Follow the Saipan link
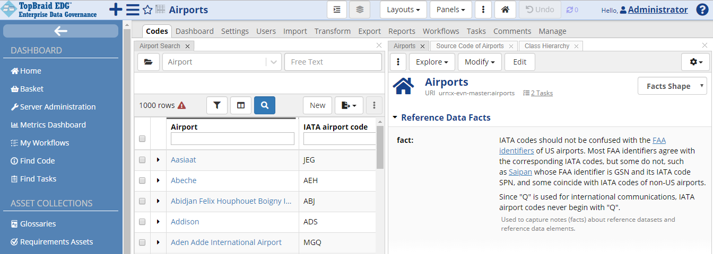The image size is (713, 254). [520, 172]
